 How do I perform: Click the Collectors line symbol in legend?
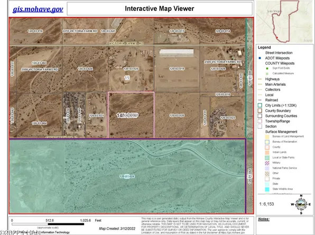pyautogui.click(x=260, y=90)
